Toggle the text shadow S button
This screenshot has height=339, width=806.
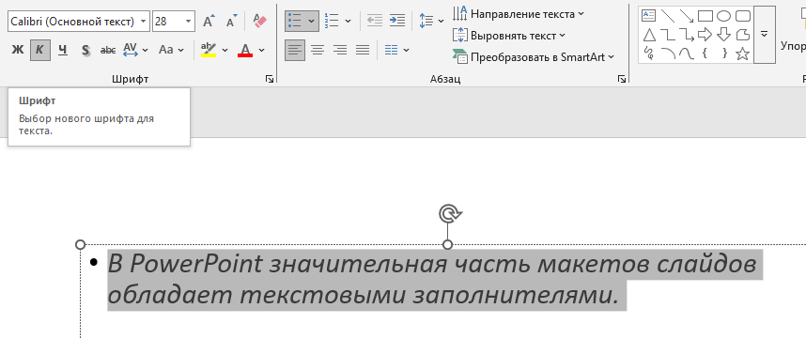tap(85, 50)
